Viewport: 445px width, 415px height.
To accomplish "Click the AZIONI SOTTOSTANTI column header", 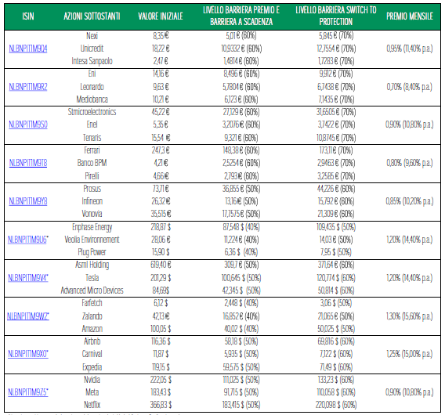I will coord(92,16).
